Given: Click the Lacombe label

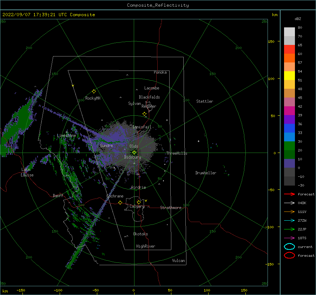Looking at the screenshot, I should (152, 88).
